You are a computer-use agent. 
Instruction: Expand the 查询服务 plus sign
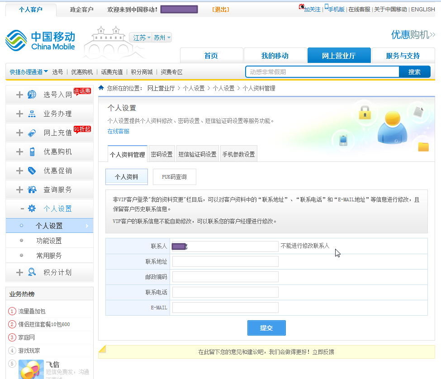click(x=19, y=190)
